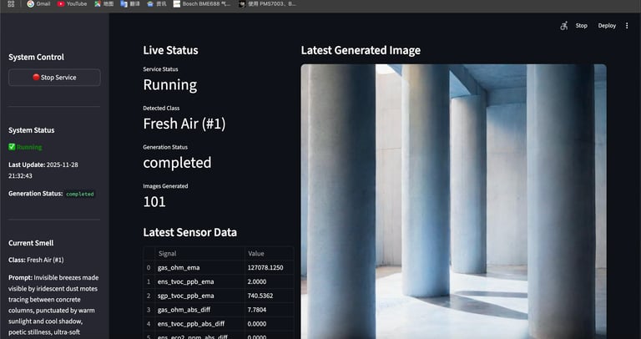The width and height of the screenshot is (641, 339).
Task: Open the news bookmark with house icon
Action: click(157, 3)
